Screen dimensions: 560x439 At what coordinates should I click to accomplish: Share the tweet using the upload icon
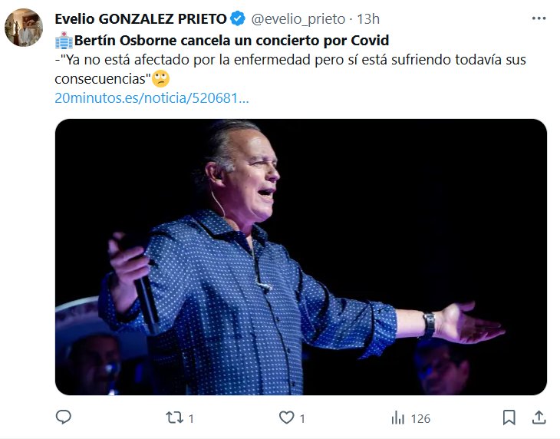(539, 418)
